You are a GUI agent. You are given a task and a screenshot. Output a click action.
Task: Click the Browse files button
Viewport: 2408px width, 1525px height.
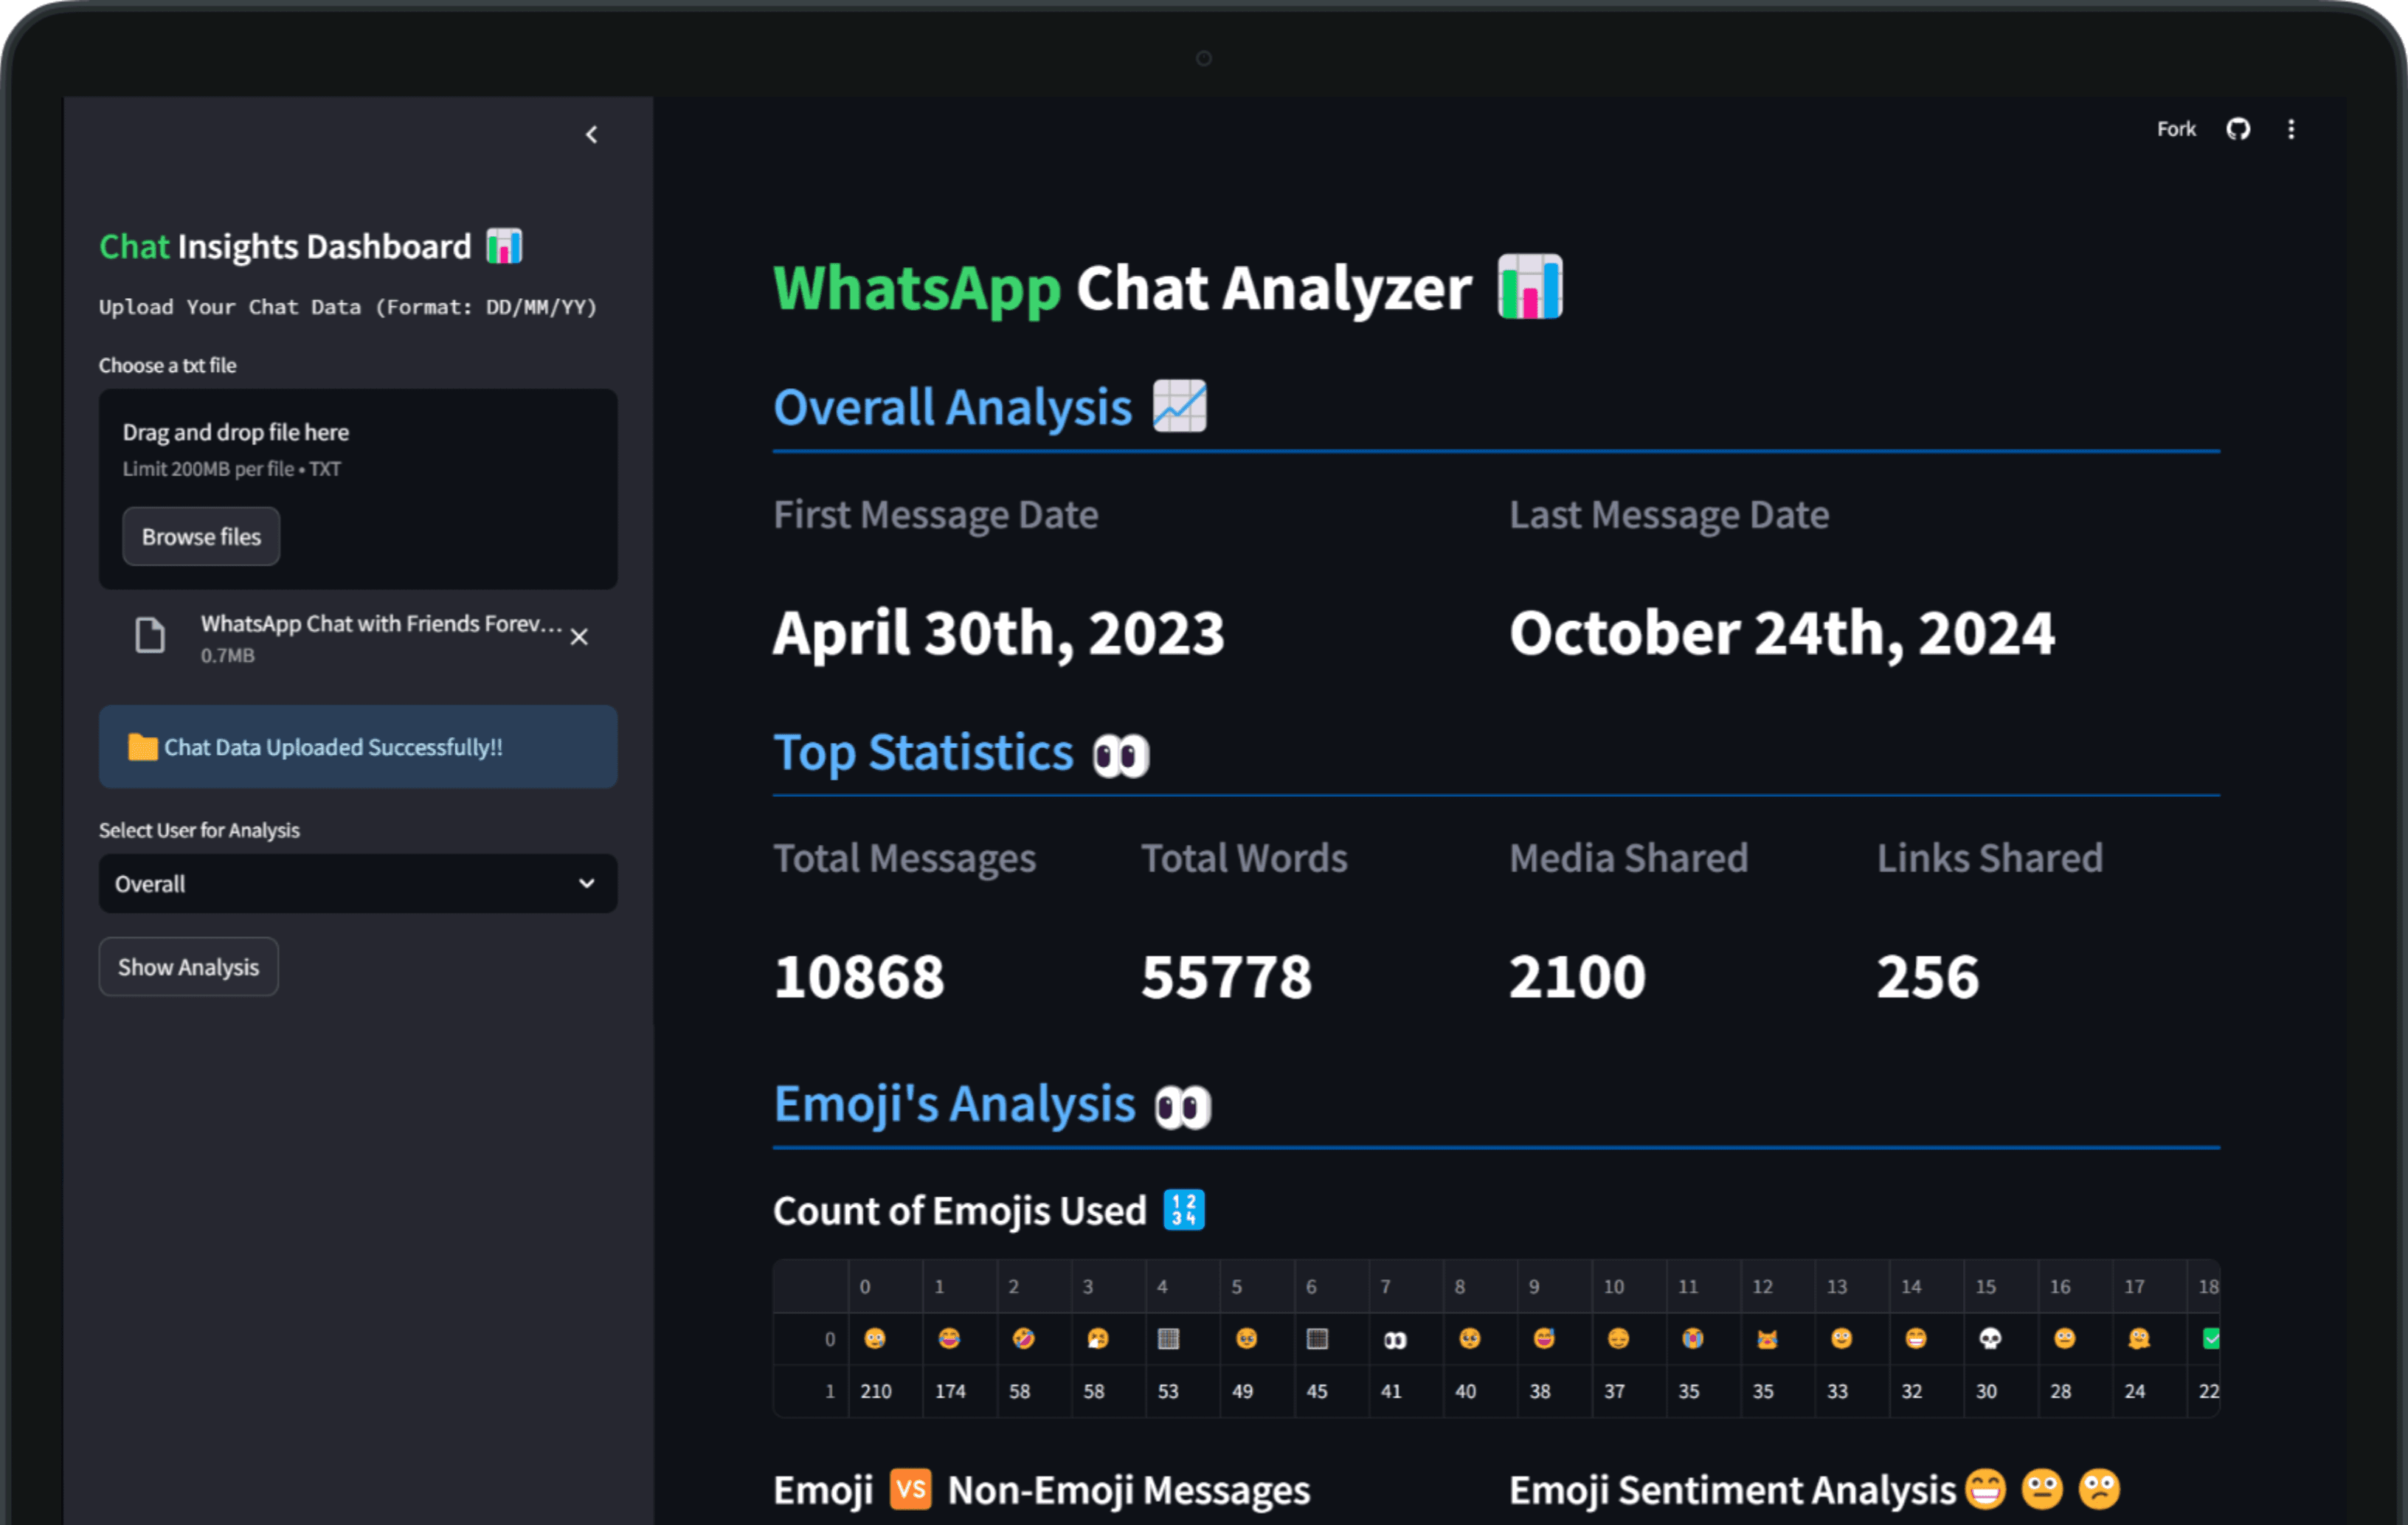(198, 535)
